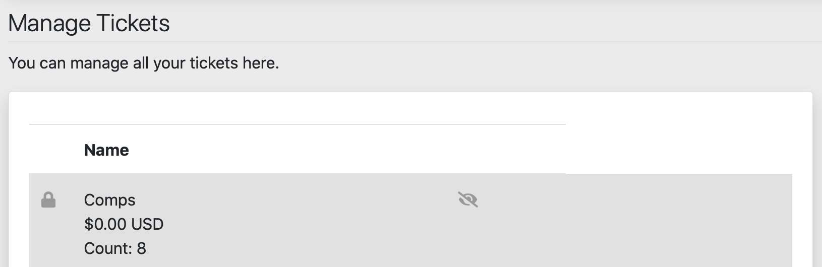Click the Name column header
This screenshot has height=267, width=822.
pyautogui.click(x=106, y=150)
